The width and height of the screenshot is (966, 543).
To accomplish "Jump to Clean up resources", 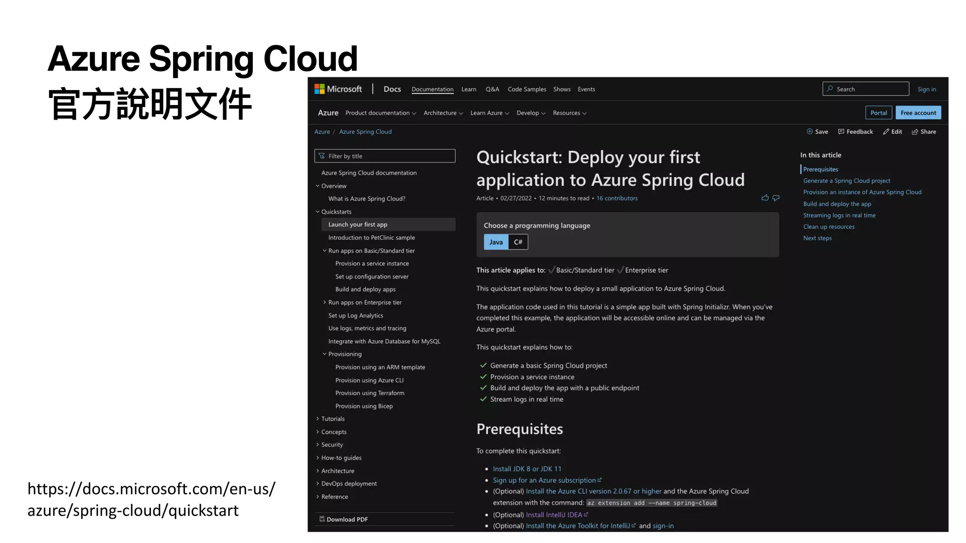I will point(829,227).
